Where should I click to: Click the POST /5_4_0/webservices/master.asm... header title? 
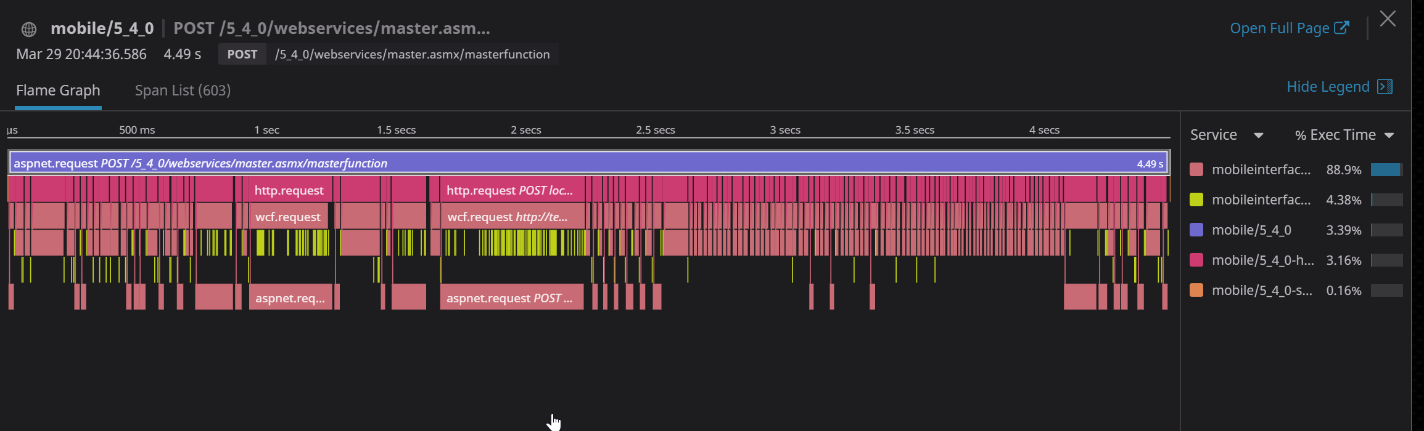[x=332, y=28]
